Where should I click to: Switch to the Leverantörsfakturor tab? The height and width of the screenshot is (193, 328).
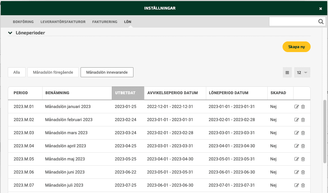(x=63, y=22)
